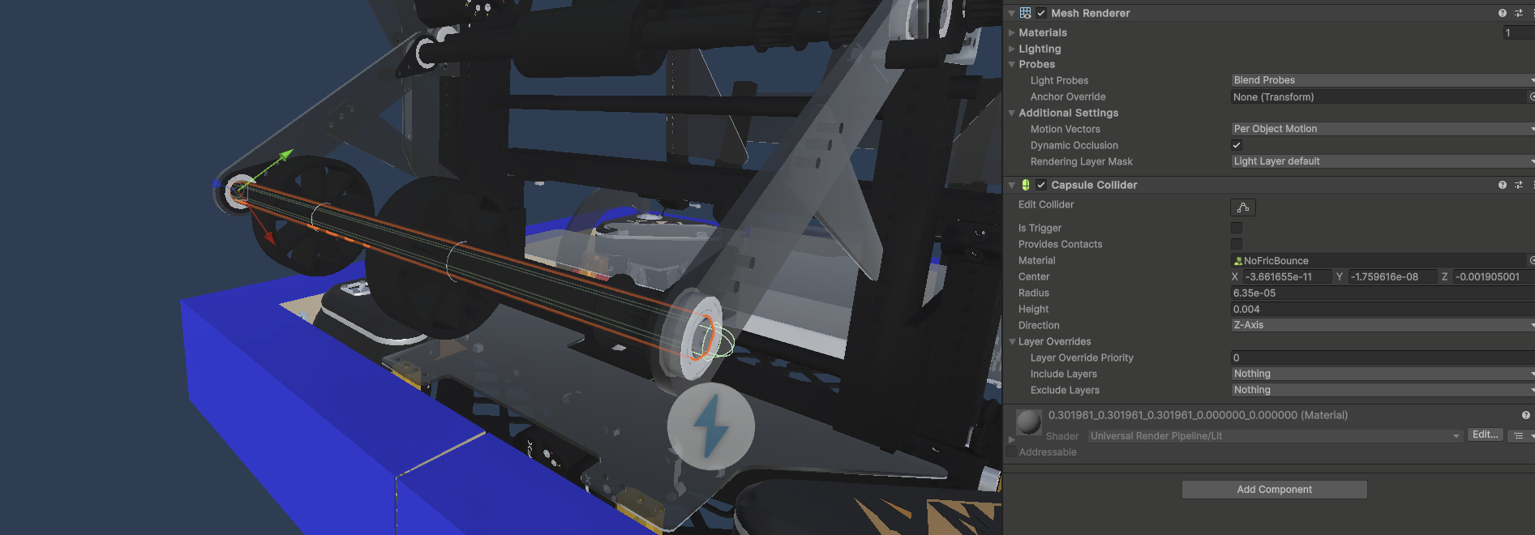The width and height of the screenshot is (1535, 535).
Task: Open Capsule Collider help reference icon
Action: [1502, 185]
